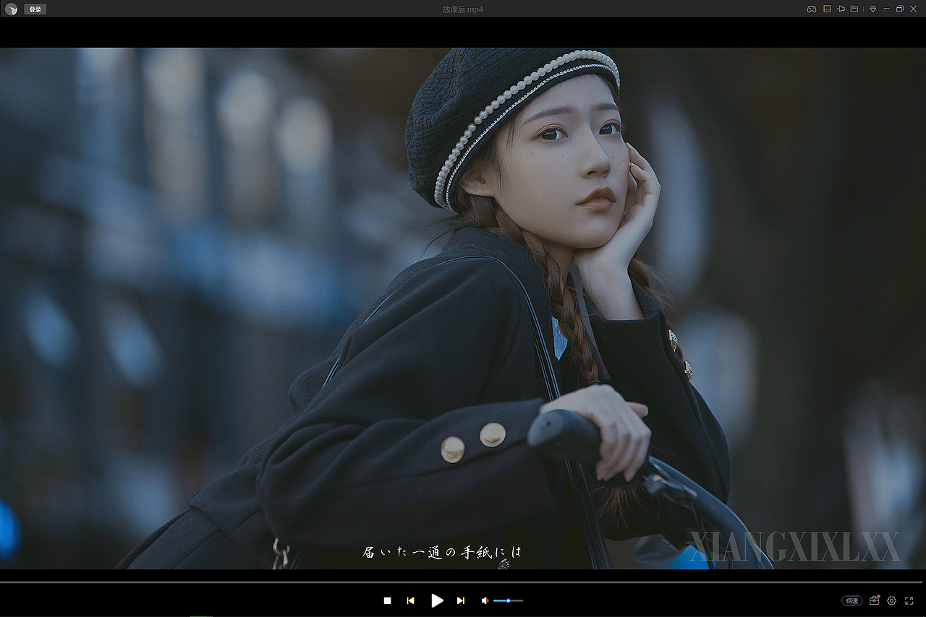The image size is (926, 617).
Task: Play the video 放课后.mp4
Action: (x=437, y=600)
